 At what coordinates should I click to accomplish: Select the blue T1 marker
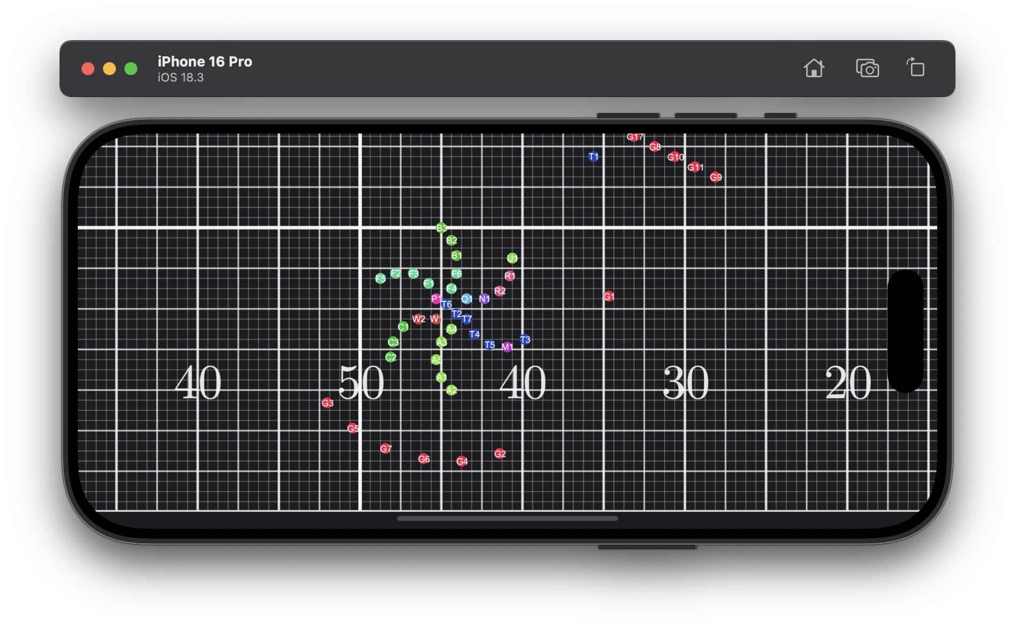pos(593,157)
